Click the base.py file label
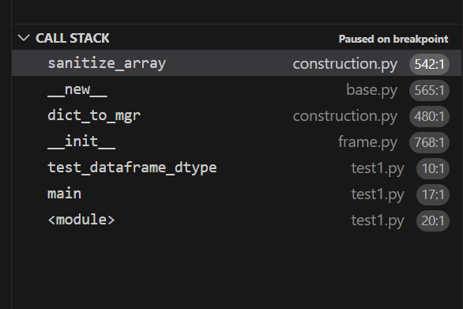Viewport: 463px width, 309px height. click(x=371, y=90)
